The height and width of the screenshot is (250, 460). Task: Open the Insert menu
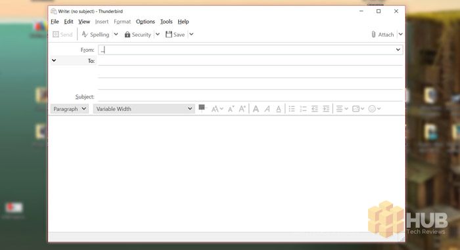101,22
